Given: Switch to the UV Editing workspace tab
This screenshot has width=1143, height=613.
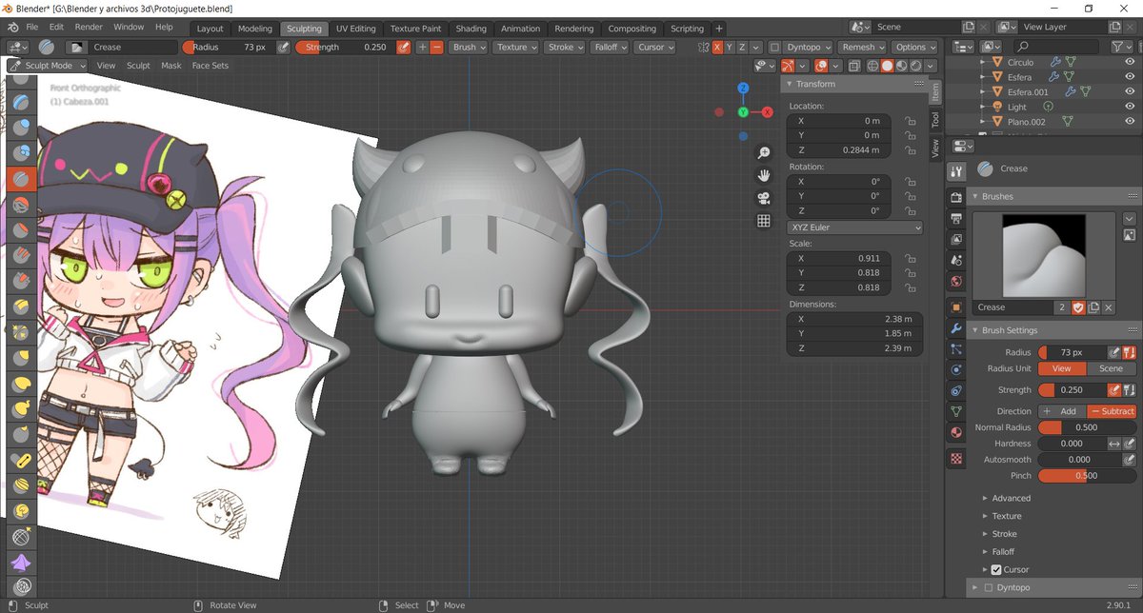Looking at the screenshot, I should (355, 29).
